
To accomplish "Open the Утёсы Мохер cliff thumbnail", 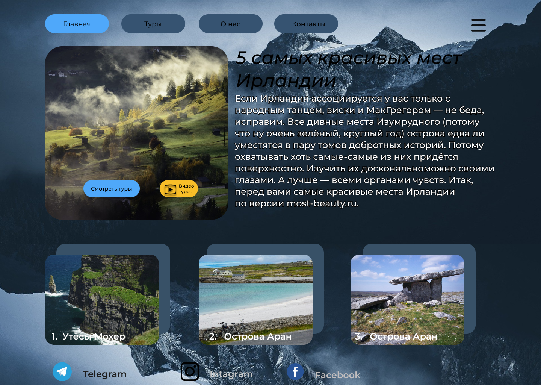I will [x=102, y=300].
